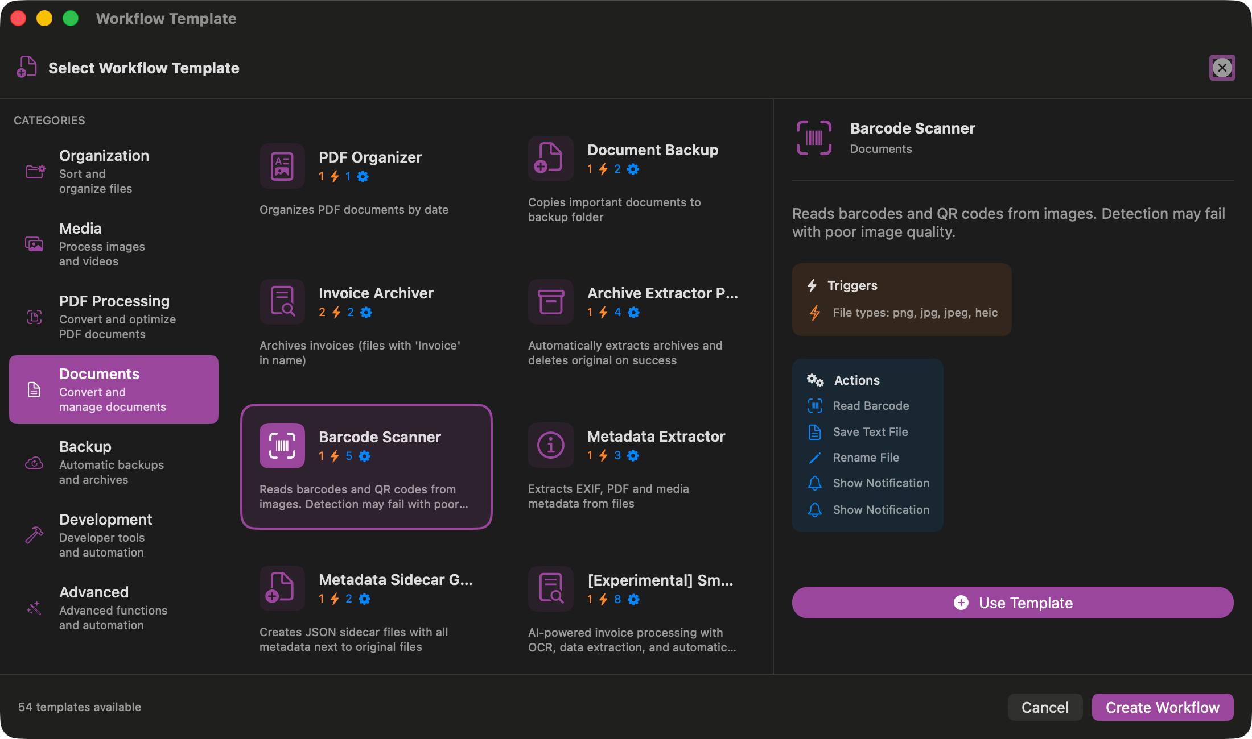Click the Document Backup template icon
The height and width of the screenshot is (739, 1252).
click(x=550, y=159)
